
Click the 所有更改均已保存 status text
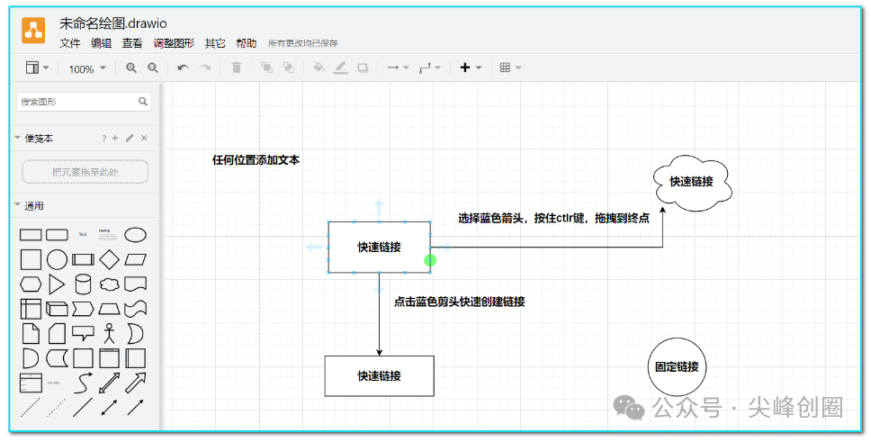tap(302, 43)
